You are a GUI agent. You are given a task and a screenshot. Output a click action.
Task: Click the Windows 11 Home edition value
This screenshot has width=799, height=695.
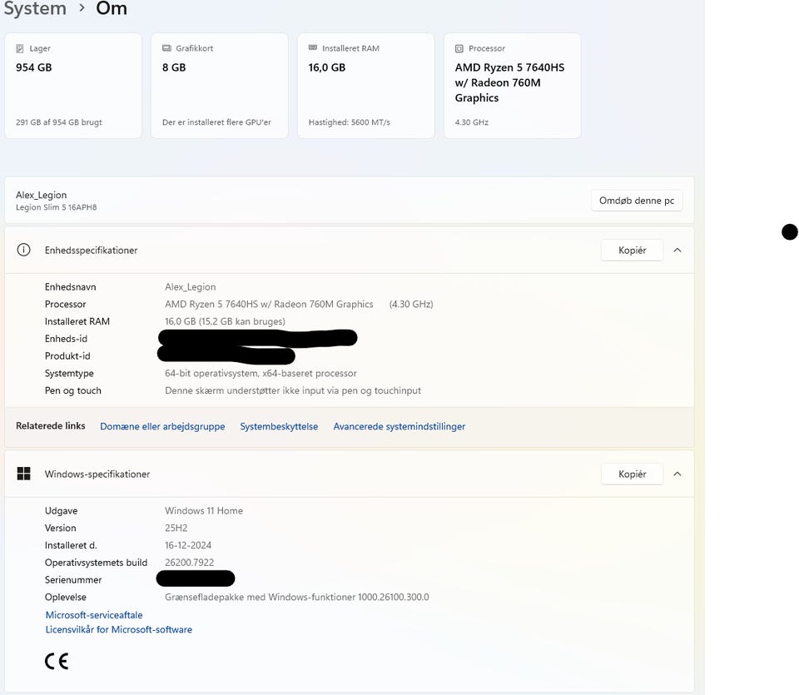(x=204, y=510)
